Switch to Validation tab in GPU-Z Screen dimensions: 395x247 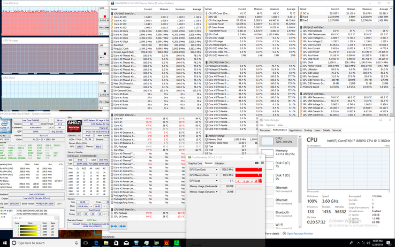[219, 163]
